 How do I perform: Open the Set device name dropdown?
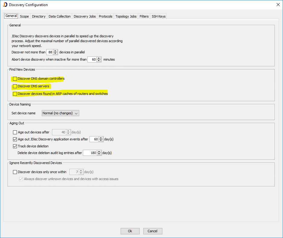click(60, 113)
